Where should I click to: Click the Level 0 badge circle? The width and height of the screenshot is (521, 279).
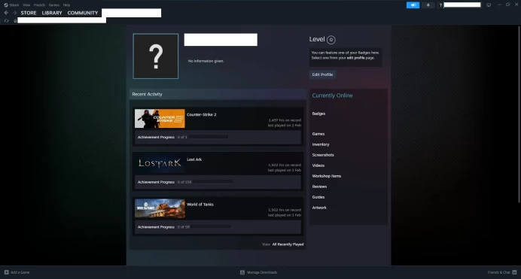tap(331, 40)
